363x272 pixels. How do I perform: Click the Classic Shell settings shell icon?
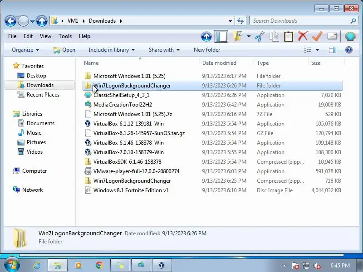[x=350, y=37]
